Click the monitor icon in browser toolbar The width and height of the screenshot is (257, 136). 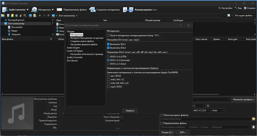[30, 15]
